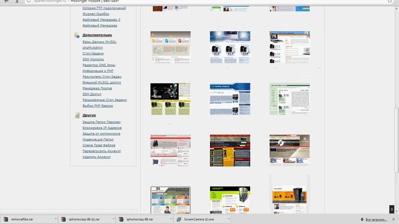399x224 pixels.
Task: Expand menu arrow for minecraftbe.rar download
Action: point(55,219)
